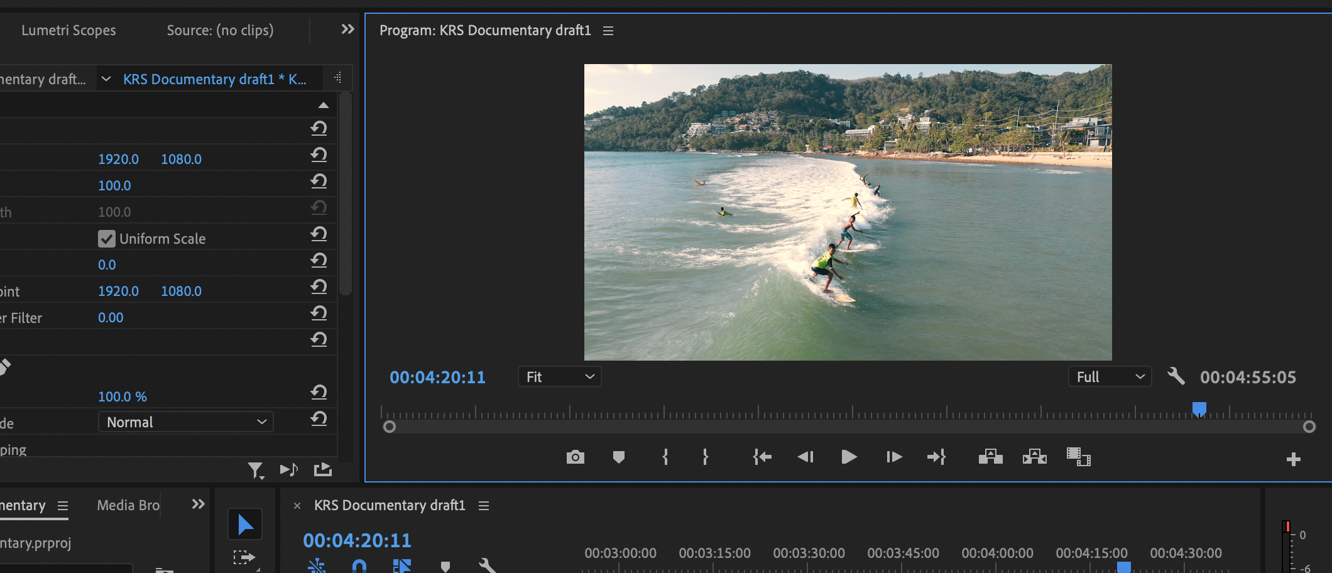Open the Full playback resolution dropdown

pyautogui.click(x=1110, y=377)
